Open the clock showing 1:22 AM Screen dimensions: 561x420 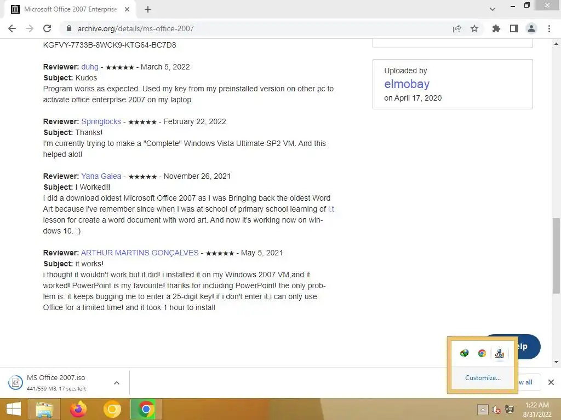[x=537, y=410]
